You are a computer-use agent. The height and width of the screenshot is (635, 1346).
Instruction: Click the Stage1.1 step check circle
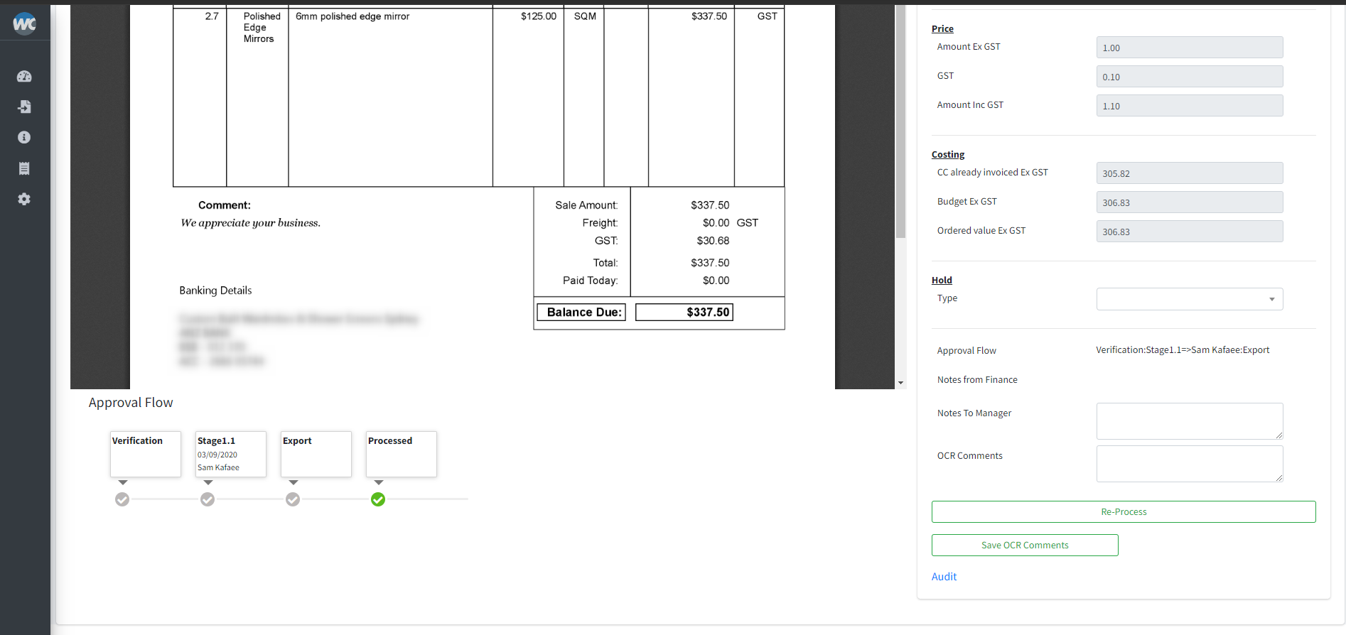point(208,499)
